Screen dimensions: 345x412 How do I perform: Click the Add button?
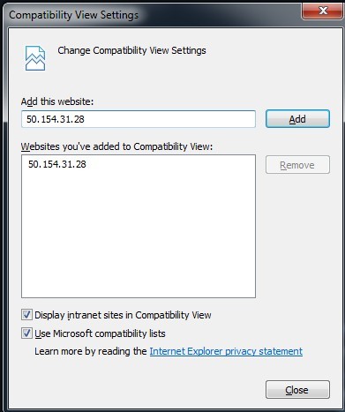pyautogui.click(x=297, y=119)
